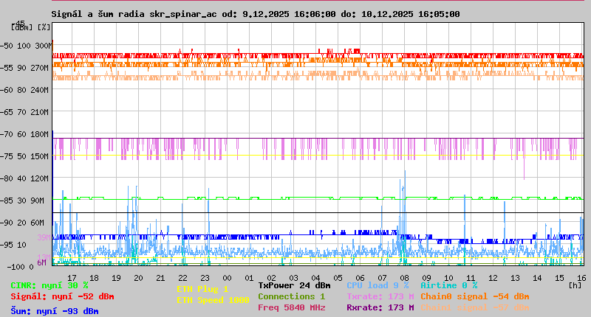
Task: Click the 'Connections 1' legend text
Action: click(x=292, y=296)
